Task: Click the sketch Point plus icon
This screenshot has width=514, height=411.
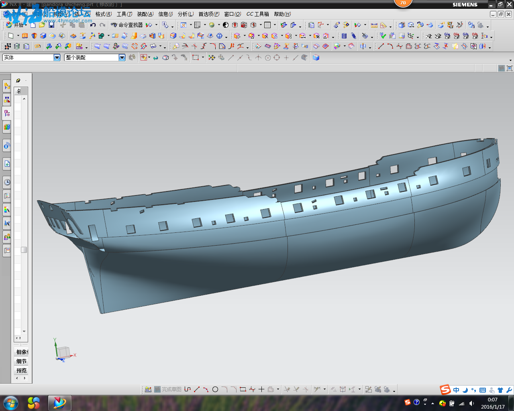Action: pos(261,389)
